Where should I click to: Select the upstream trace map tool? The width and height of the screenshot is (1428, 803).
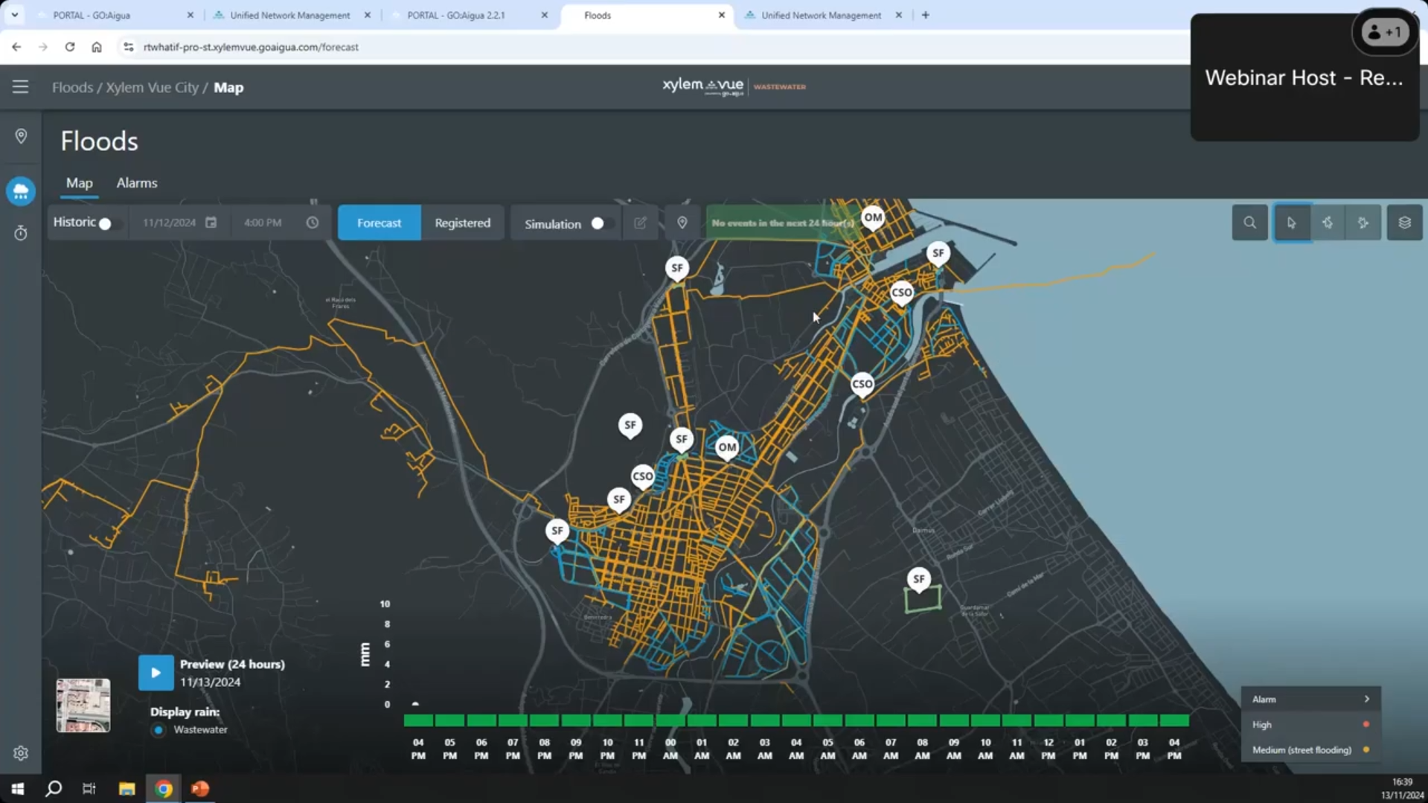tap(1328, 223)
